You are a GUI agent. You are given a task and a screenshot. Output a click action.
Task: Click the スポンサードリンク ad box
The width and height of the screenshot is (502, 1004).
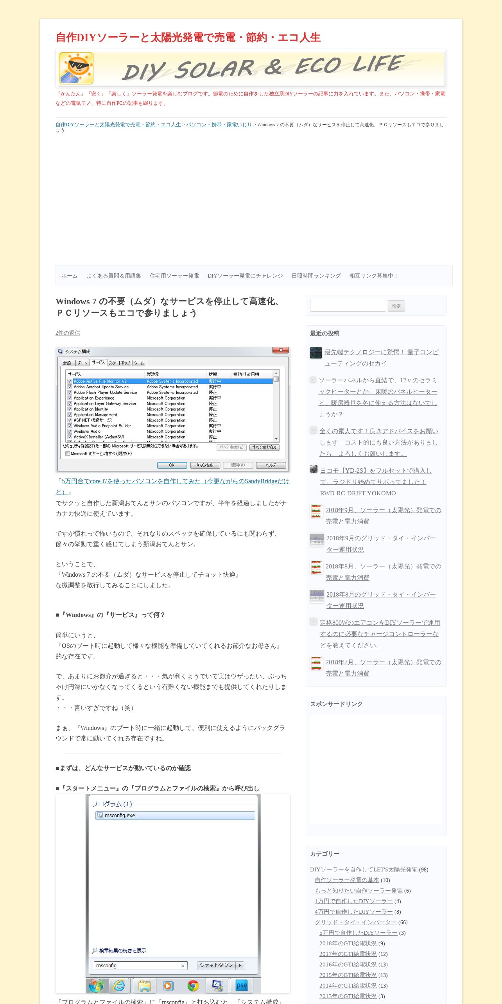[x=376, y=769]
